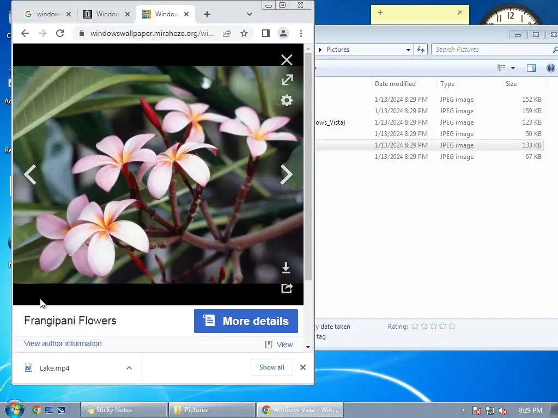Set rating to one star

point(415,327)
